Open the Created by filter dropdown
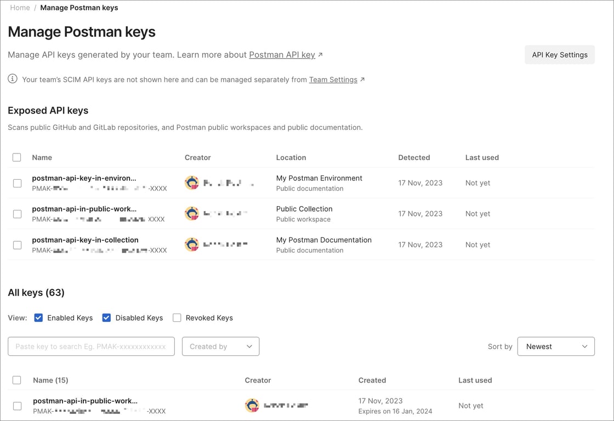614x421 pixels. [220, 346]
